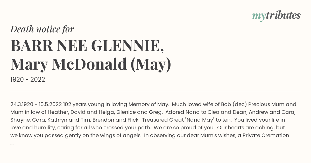Viewport: 311px width, 163px height.
Task: Click the dates 24.3.1920 - 10.5.2022
Action: point(36,105)
